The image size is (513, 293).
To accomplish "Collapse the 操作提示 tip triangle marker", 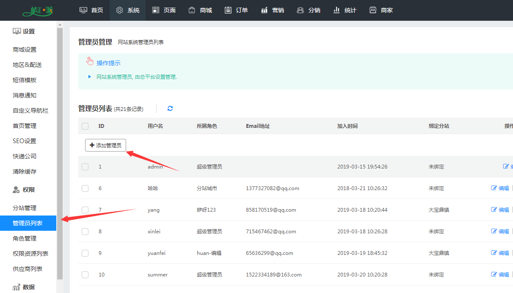I will (90, 77).
